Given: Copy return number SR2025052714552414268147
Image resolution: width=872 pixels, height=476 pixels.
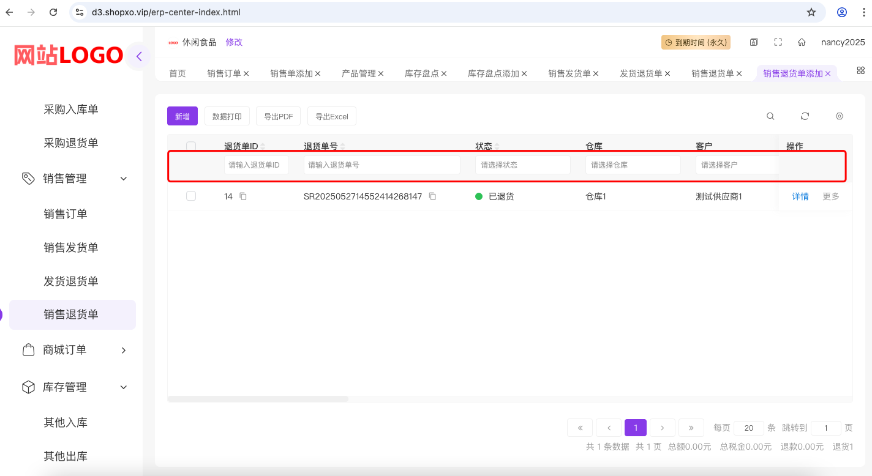Looking at the screenshot, I should [432, 196].
